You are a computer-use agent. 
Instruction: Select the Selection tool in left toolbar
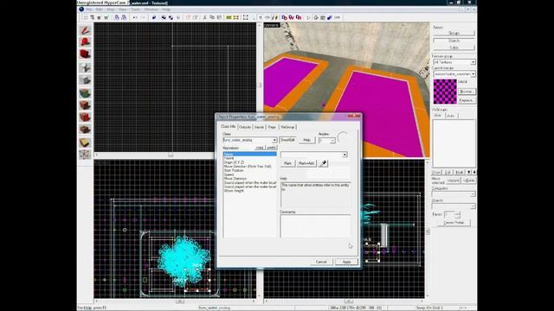tap(85, 30)
